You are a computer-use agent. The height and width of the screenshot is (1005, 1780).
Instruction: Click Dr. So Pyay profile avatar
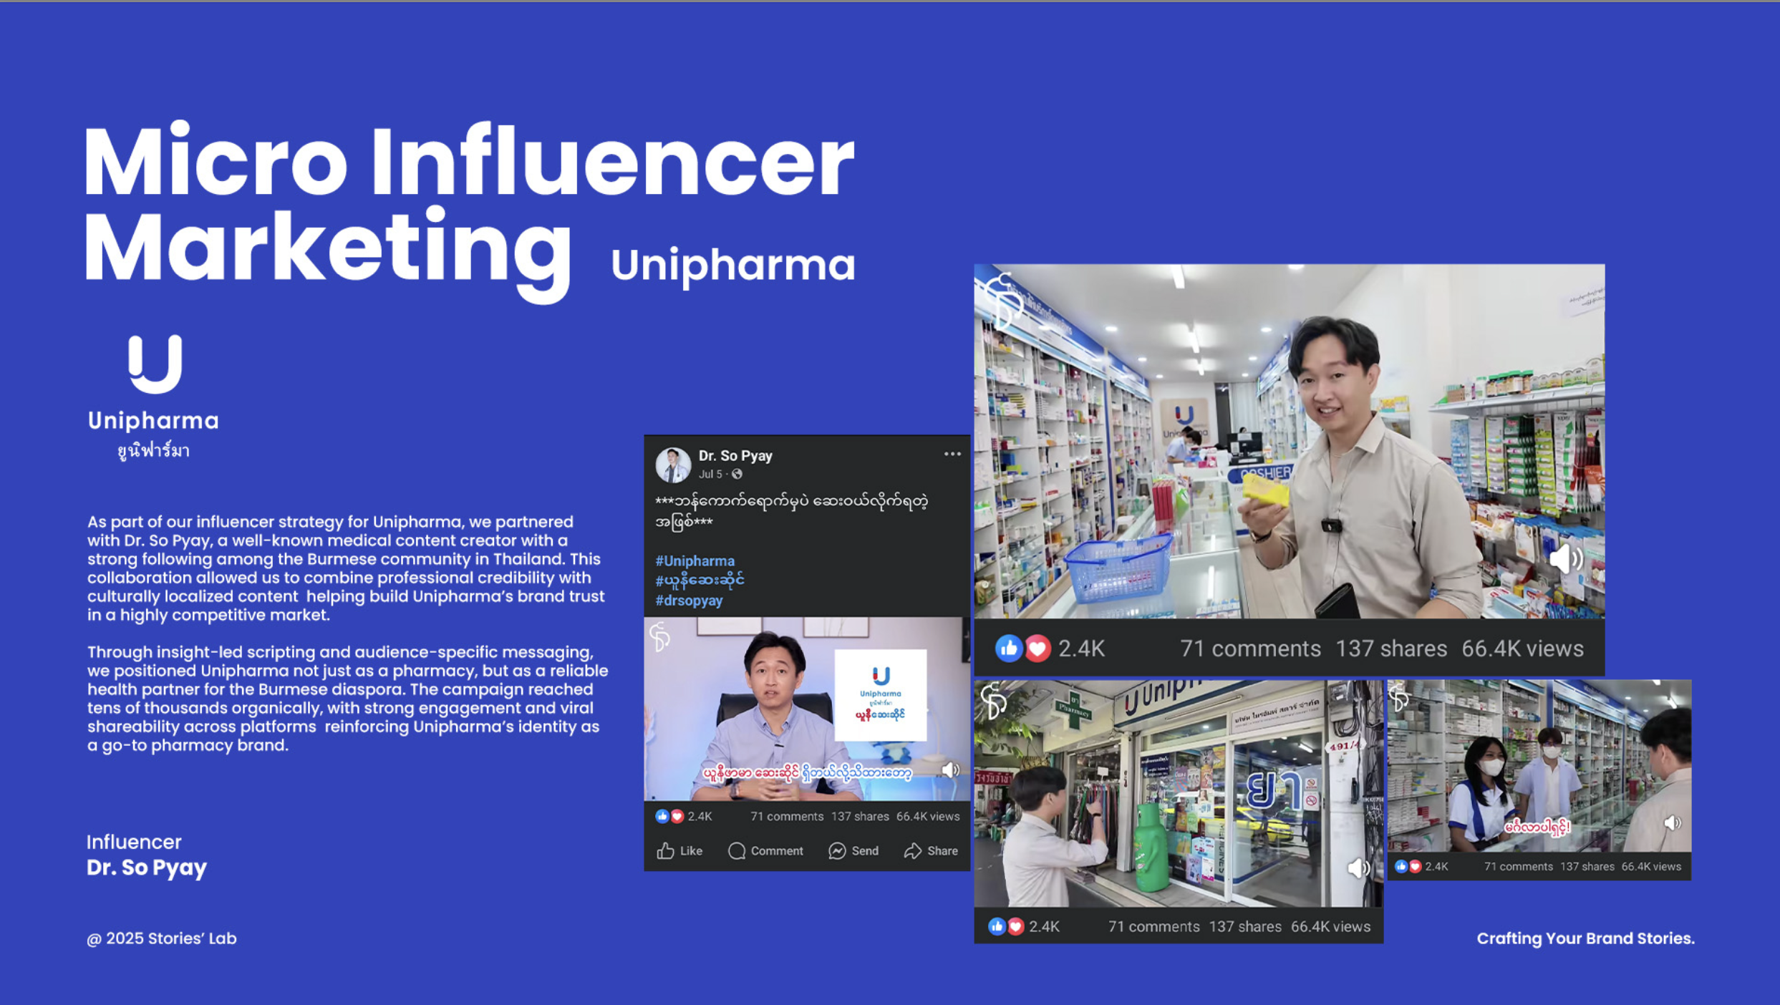(672, 465)
